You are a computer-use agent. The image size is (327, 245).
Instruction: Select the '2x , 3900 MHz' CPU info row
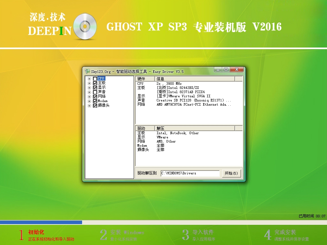(189, 83)
